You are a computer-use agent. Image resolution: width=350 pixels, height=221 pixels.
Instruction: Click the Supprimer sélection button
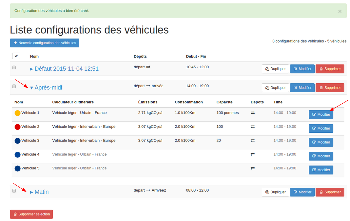pos(31,214)
